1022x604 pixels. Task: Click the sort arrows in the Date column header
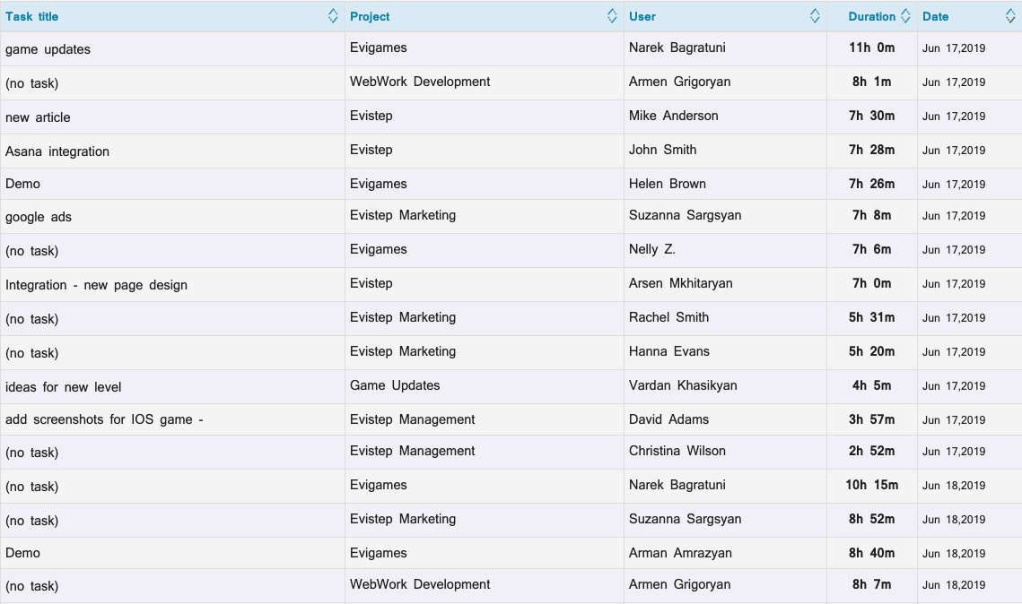[x=1009, y=16]
